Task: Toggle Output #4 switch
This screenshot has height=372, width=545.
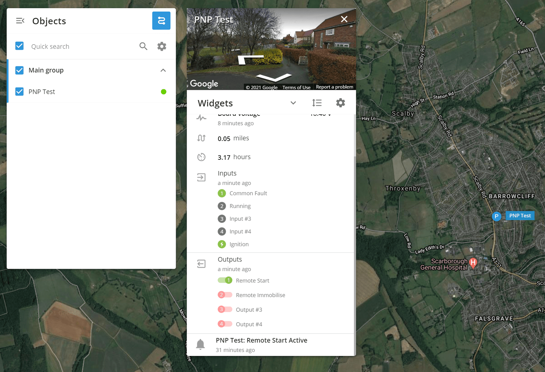Action: pos(225,324)
